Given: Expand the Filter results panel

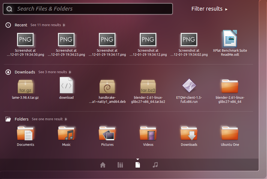Looking at the screenshot, I should [x=209, y=9].
